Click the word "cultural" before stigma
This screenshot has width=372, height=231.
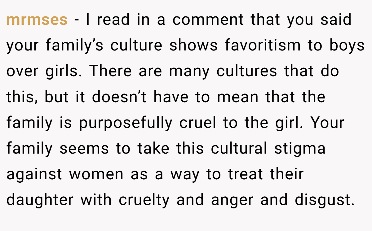click(x=239, y=149)
